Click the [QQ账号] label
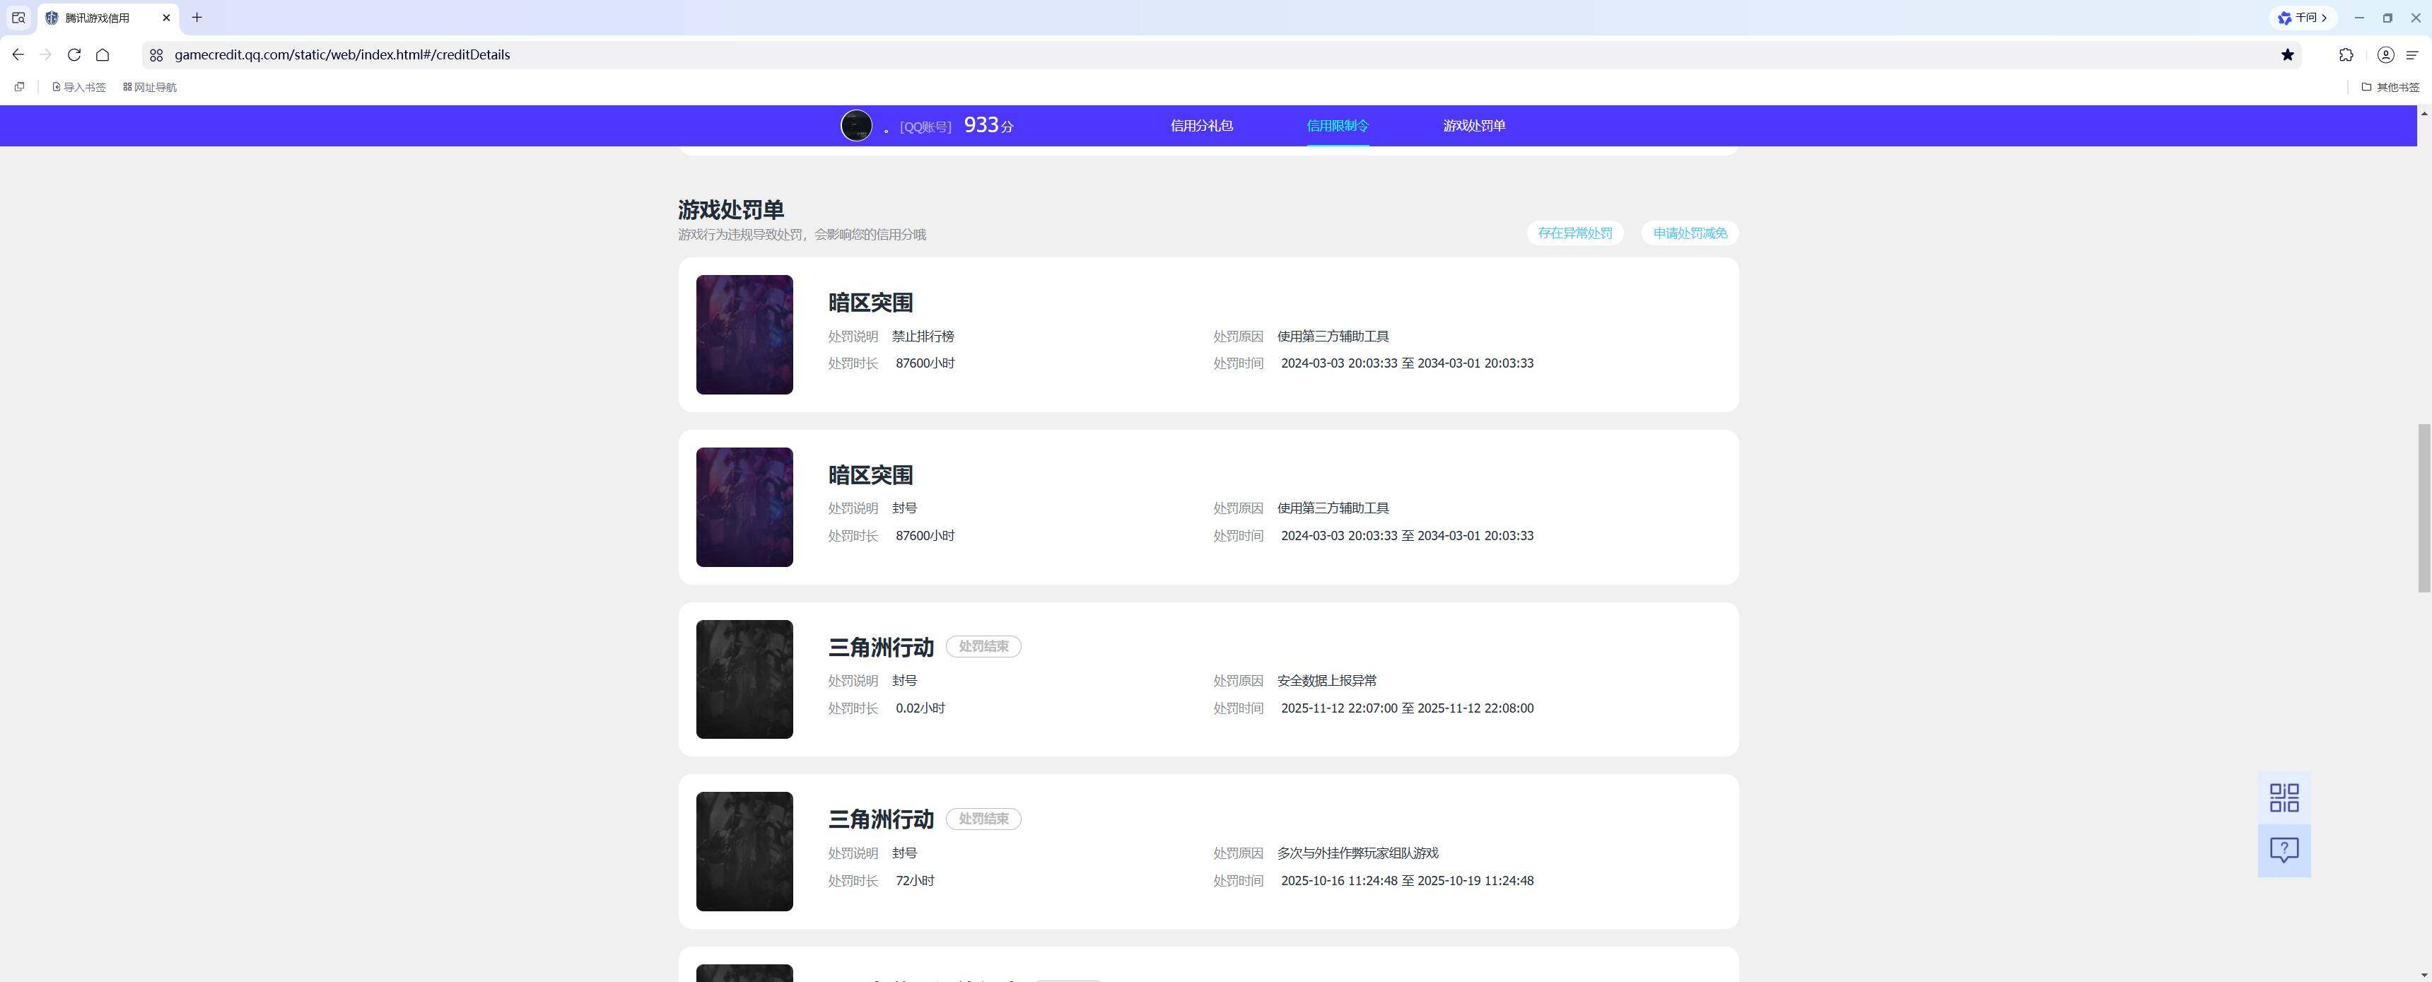The image size is (2432, 982). 925,127
